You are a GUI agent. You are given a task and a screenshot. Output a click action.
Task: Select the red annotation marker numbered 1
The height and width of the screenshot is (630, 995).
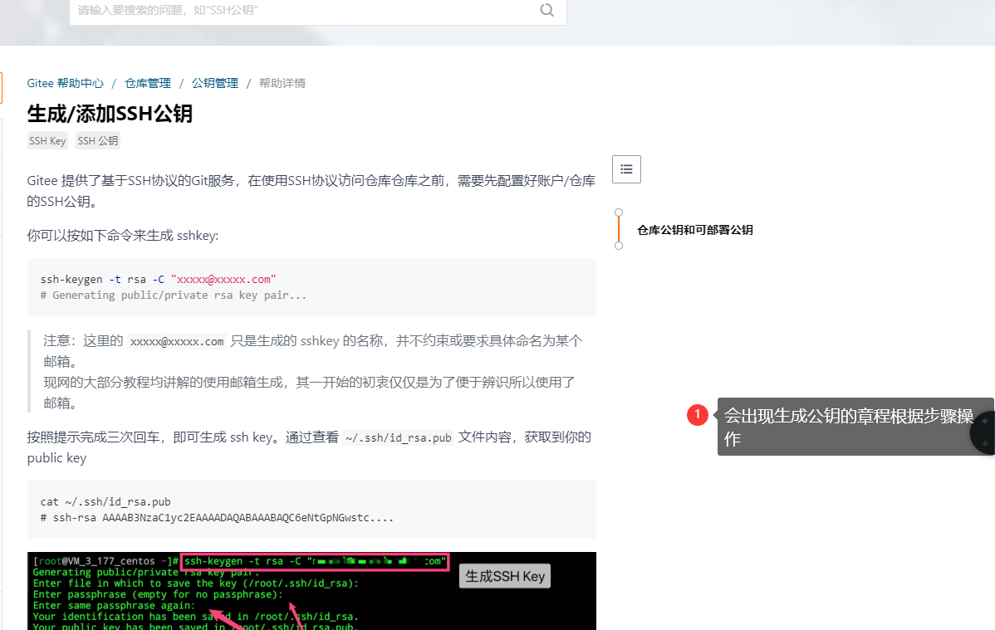click(697, 415)
